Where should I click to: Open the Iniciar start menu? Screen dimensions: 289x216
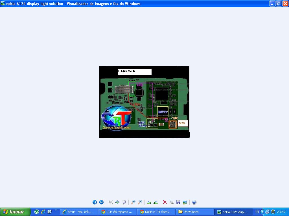coord(15,212)
